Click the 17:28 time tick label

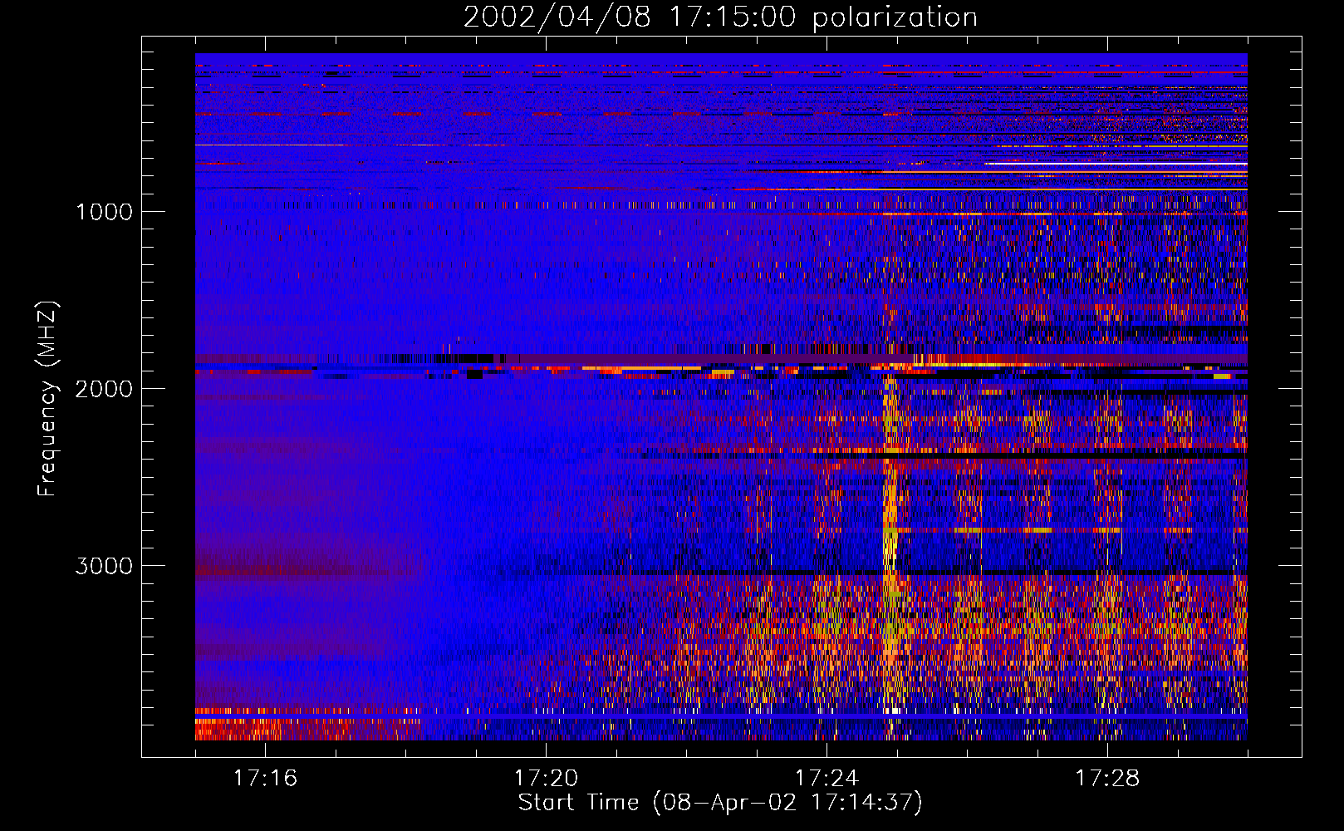[x=1107, y=778]
